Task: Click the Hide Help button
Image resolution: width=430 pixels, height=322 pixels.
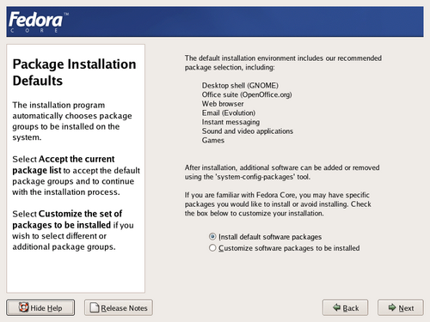Action: tap(40, 307)
